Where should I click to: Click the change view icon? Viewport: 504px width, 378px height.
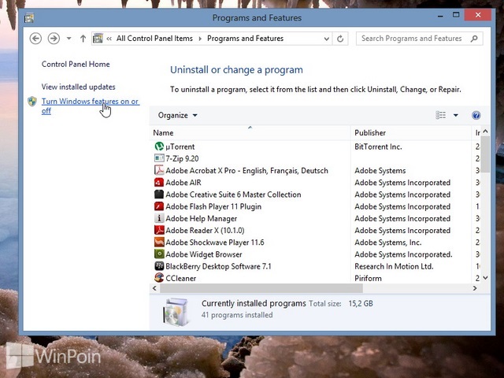[x=440, y=115]
